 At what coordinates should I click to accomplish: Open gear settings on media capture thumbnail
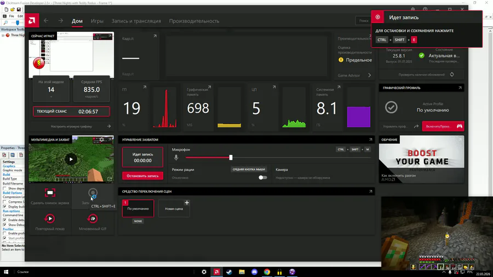coord(101,139)
